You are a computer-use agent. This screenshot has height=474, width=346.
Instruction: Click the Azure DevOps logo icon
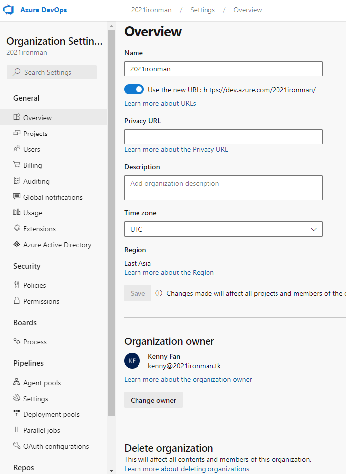[x=9, y=10]
